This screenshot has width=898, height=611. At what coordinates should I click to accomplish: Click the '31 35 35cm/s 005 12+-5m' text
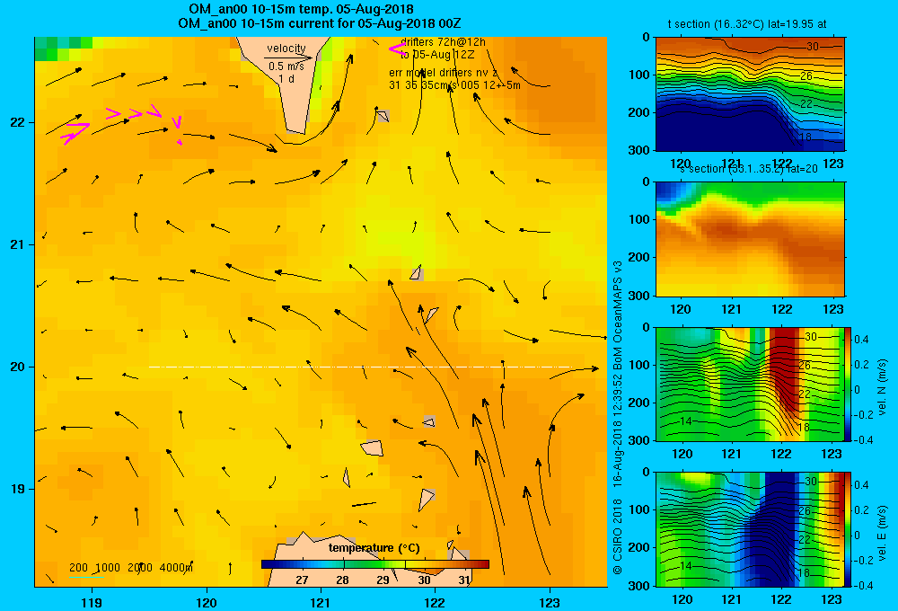click(454, 85)
